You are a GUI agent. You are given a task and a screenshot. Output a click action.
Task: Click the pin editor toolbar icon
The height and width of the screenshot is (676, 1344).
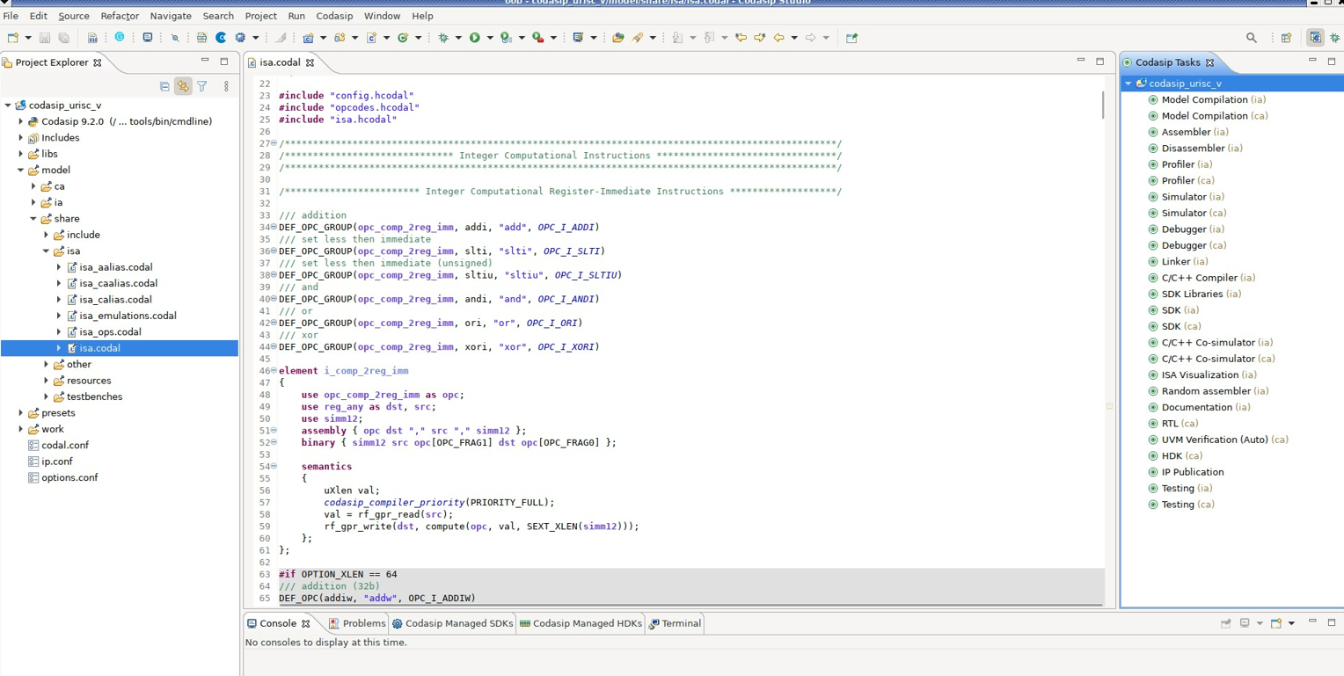click(x=851, y=38)
